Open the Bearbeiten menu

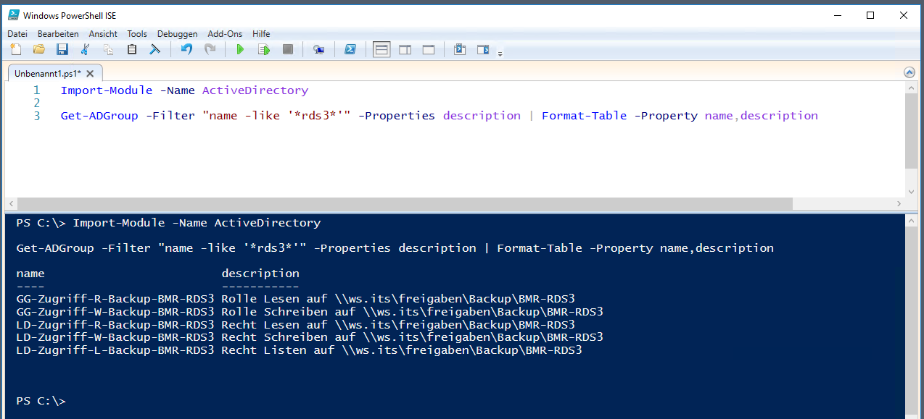click(x=58, y=34)
